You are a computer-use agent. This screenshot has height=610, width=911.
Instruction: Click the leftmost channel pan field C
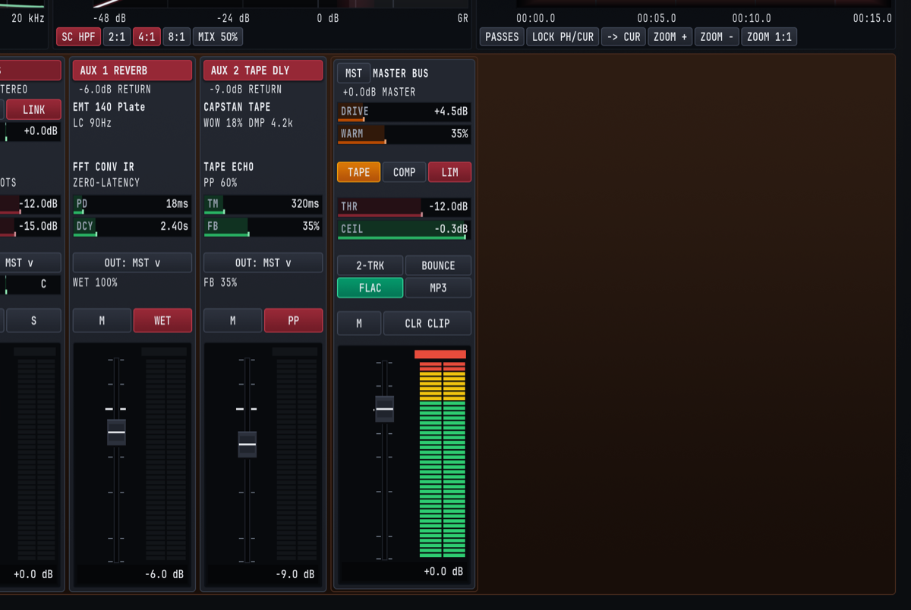pyautogui.click(x=30, y=284)
